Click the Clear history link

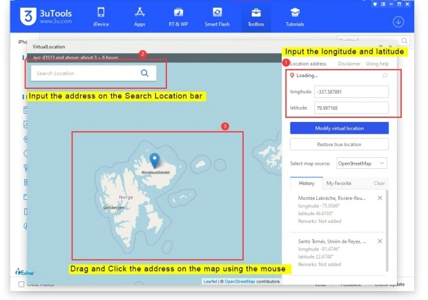[379, 183]
